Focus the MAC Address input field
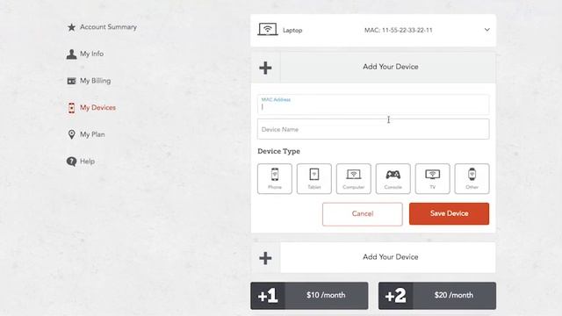 tap(373, 104)
